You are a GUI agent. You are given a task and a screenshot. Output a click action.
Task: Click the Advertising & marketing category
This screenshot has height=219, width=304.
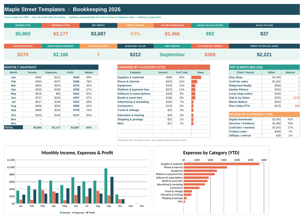point(135,102)
